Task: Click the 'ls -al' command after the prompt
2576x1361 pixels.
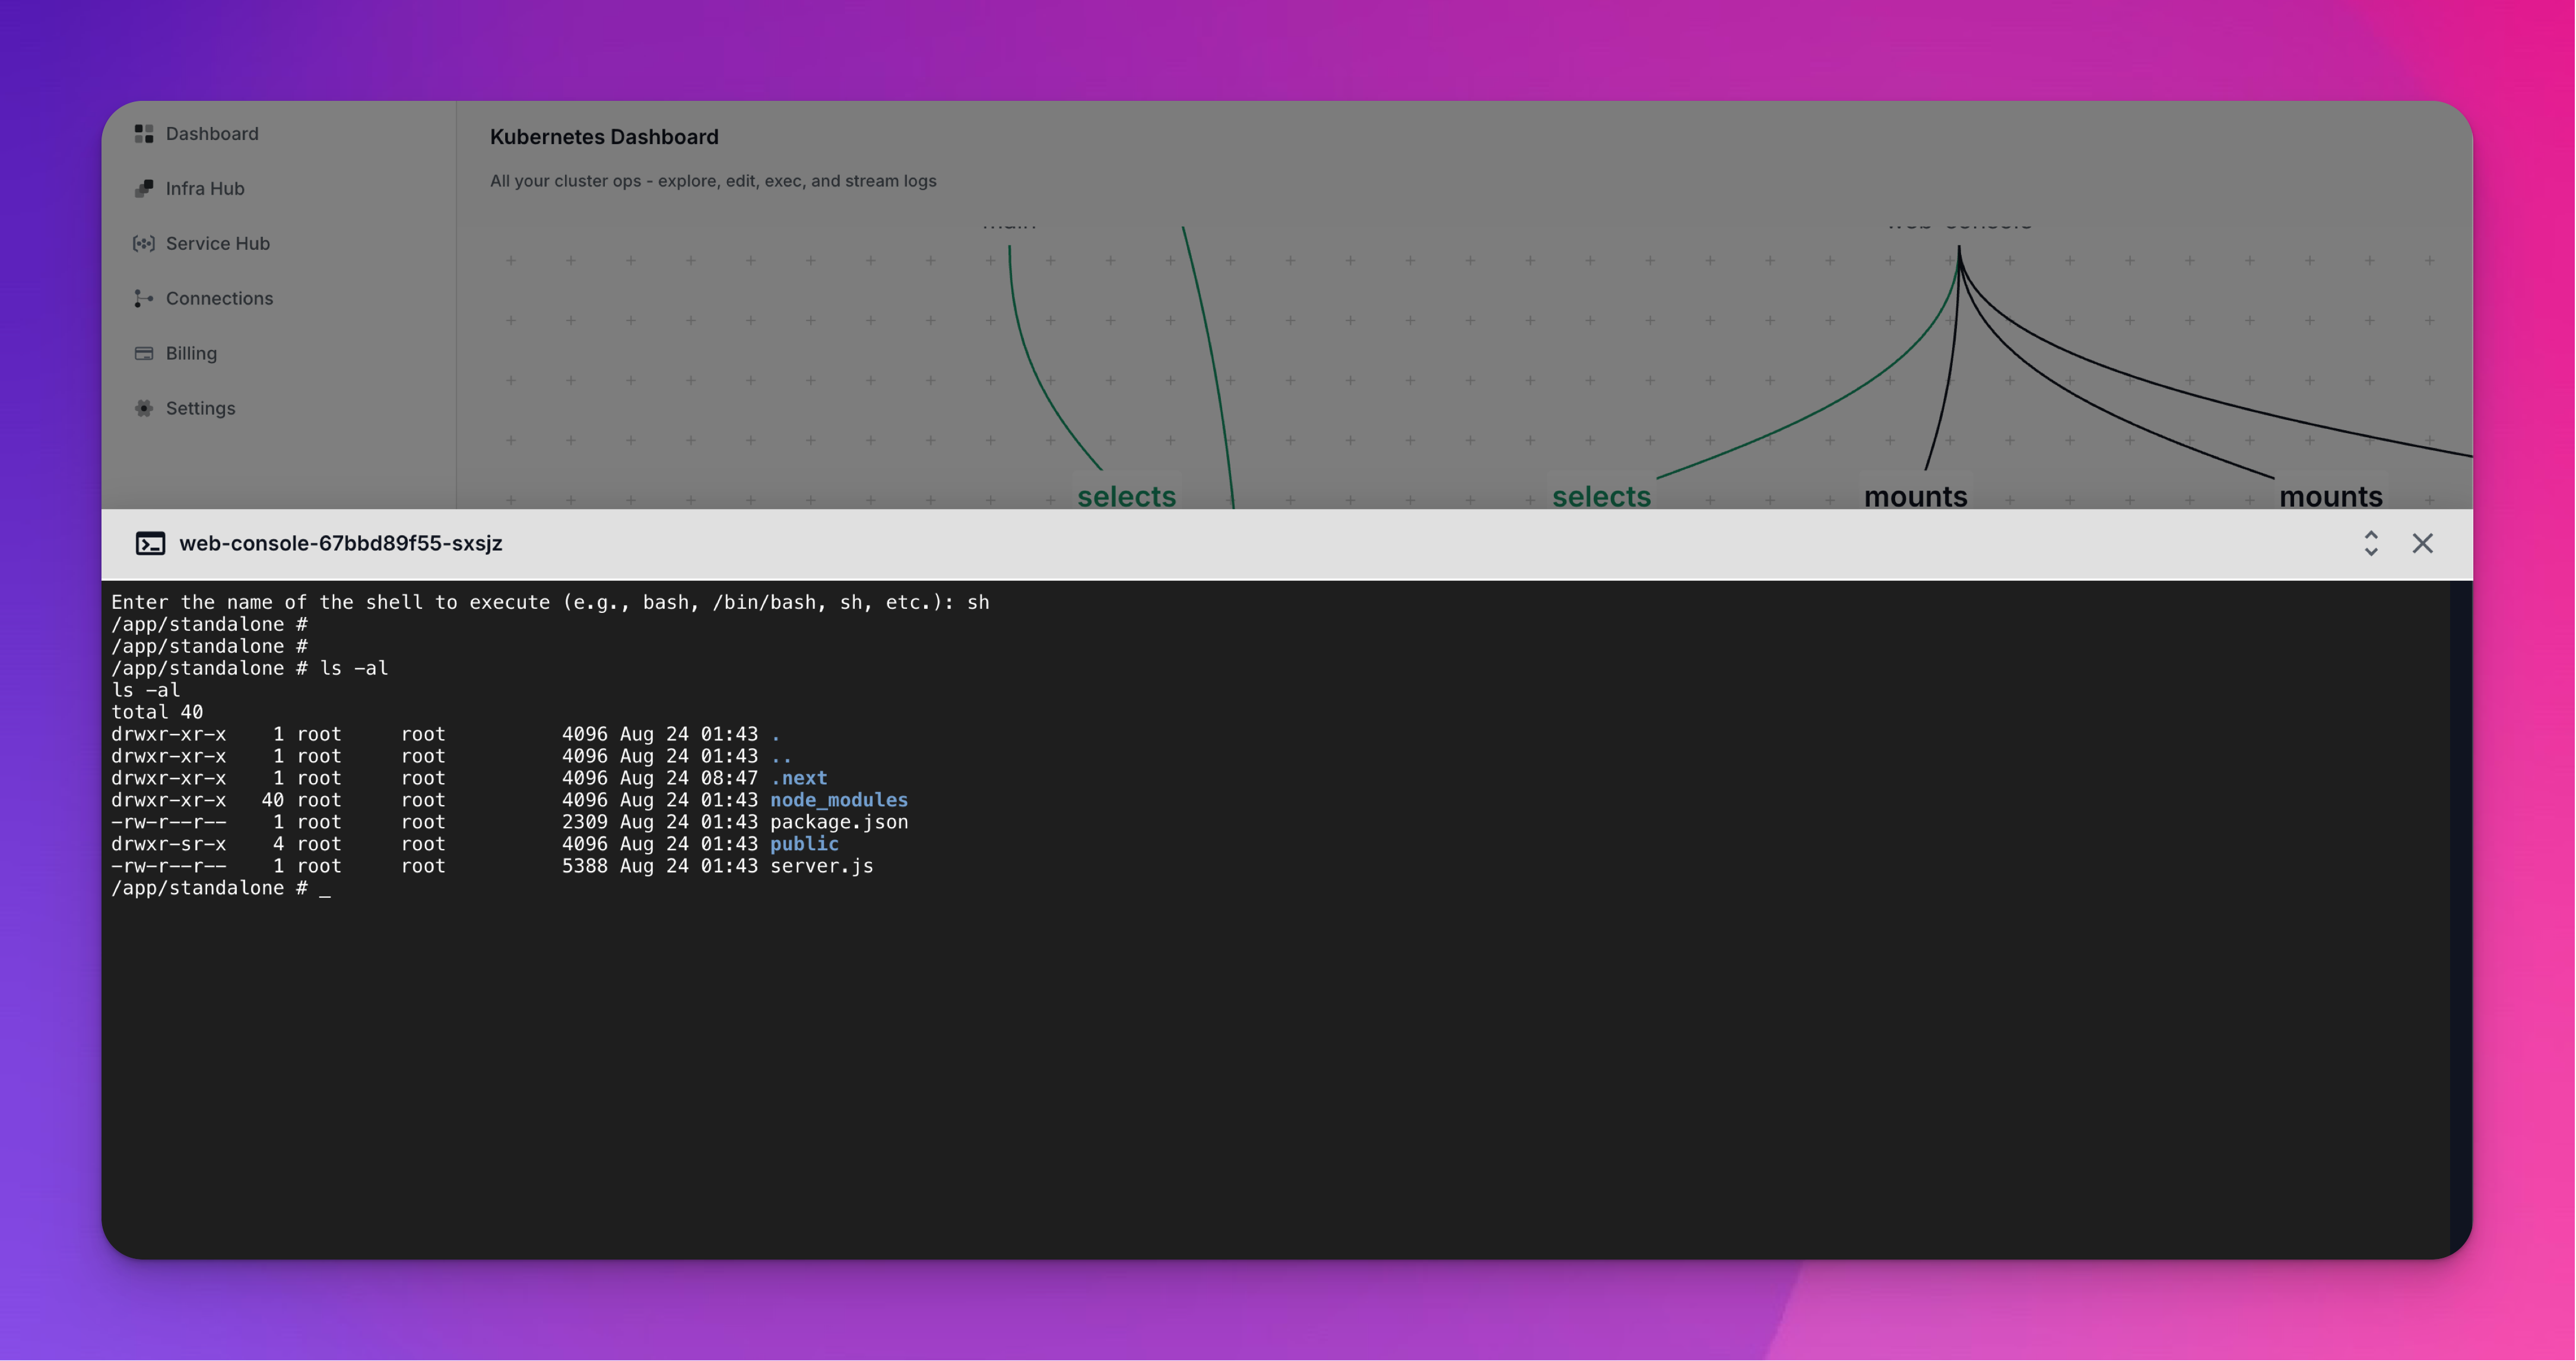Action: [x=354, y=669]
